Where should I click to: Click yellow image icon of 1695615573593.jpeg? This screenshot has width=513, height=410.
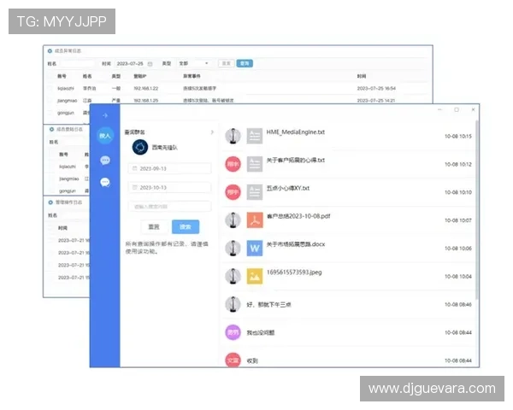[255, 276]
